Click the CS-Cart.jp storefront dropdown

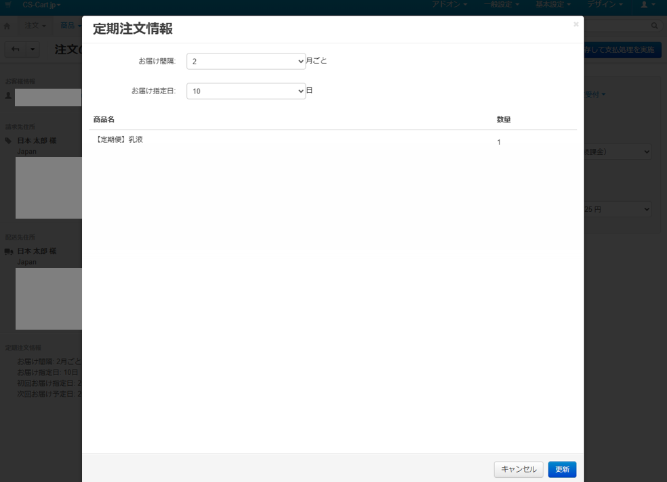point(41,5)
